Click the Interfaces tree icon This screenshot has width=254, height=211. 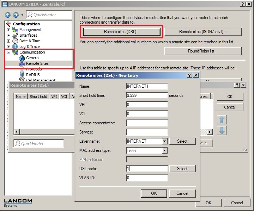click(x=15, y=35)
